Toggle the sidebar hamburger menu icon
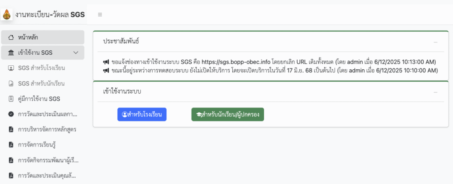 click(x=100, y=15)
